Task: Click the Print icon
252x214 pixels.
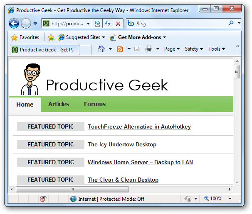Action: point(149,49)
